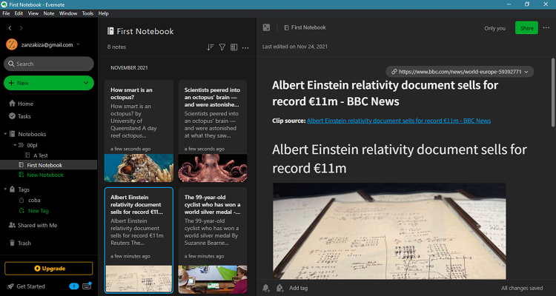This screenshot has width=556, height=296.
Task: Focus the Search field
Action: click(49, 64)
